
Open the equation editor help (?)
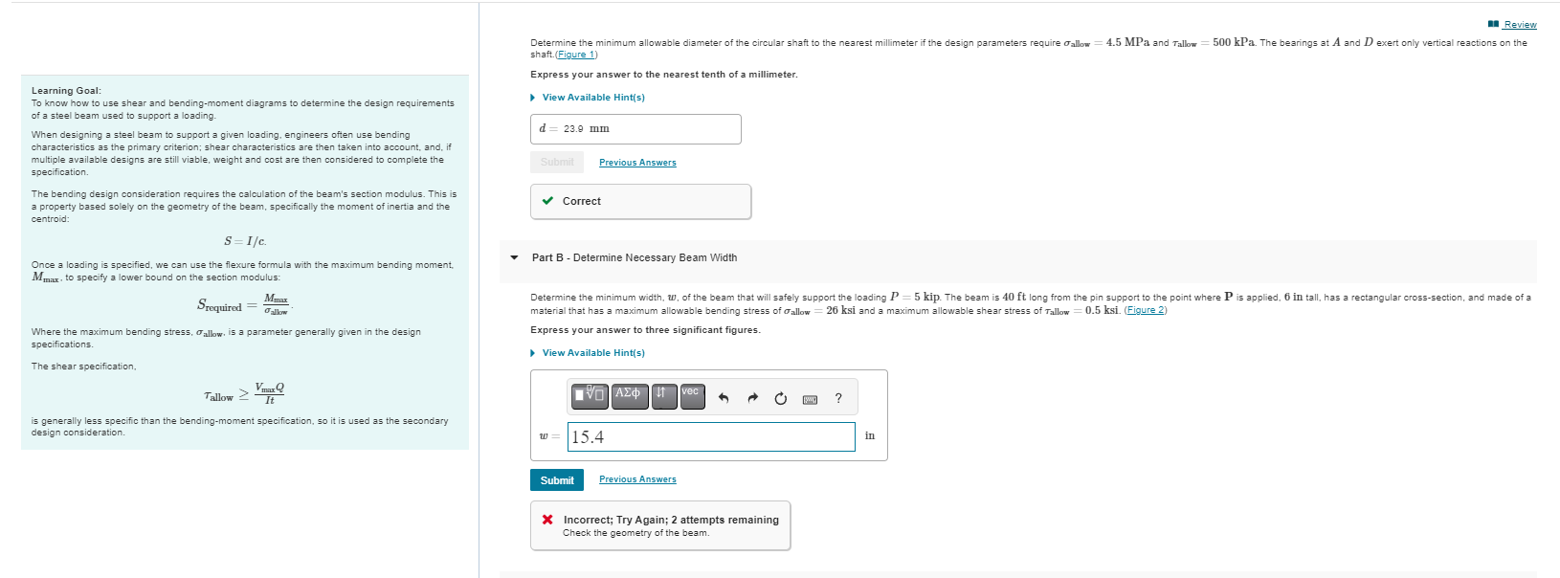tap(837, 398)
